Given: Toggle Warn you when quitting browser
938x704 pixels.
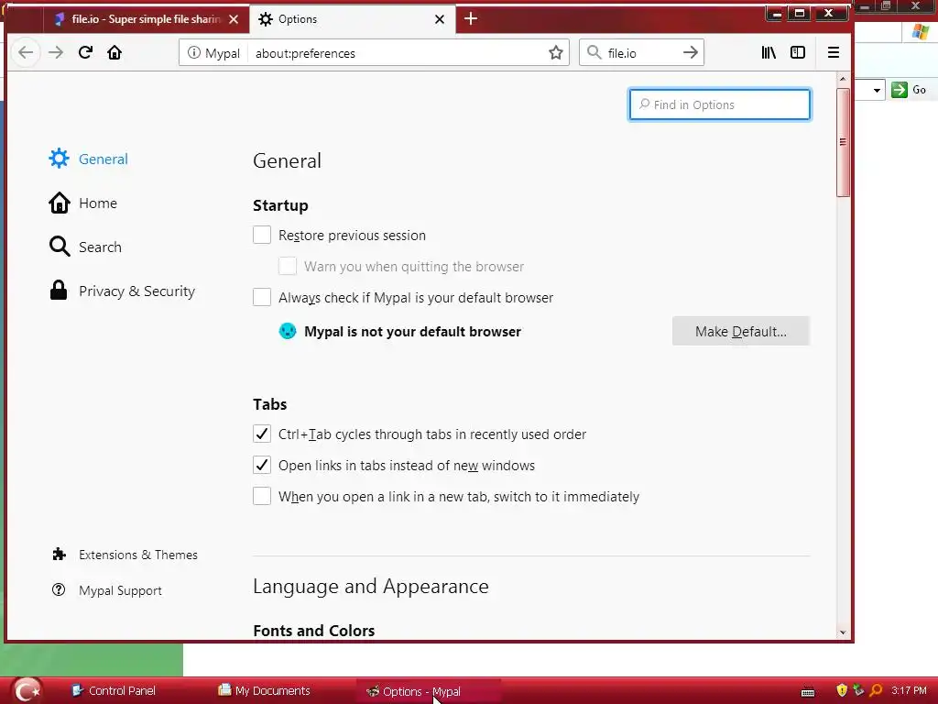Looking at the screenshot, I should point(287,266).
